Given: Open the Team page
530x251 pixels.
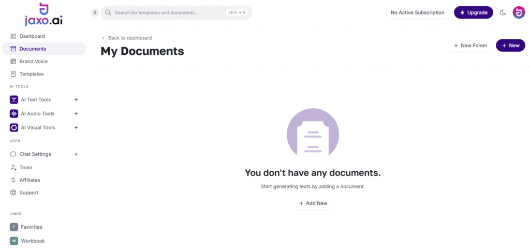Looking at the screenshot, I should click(x=44, y=167).
